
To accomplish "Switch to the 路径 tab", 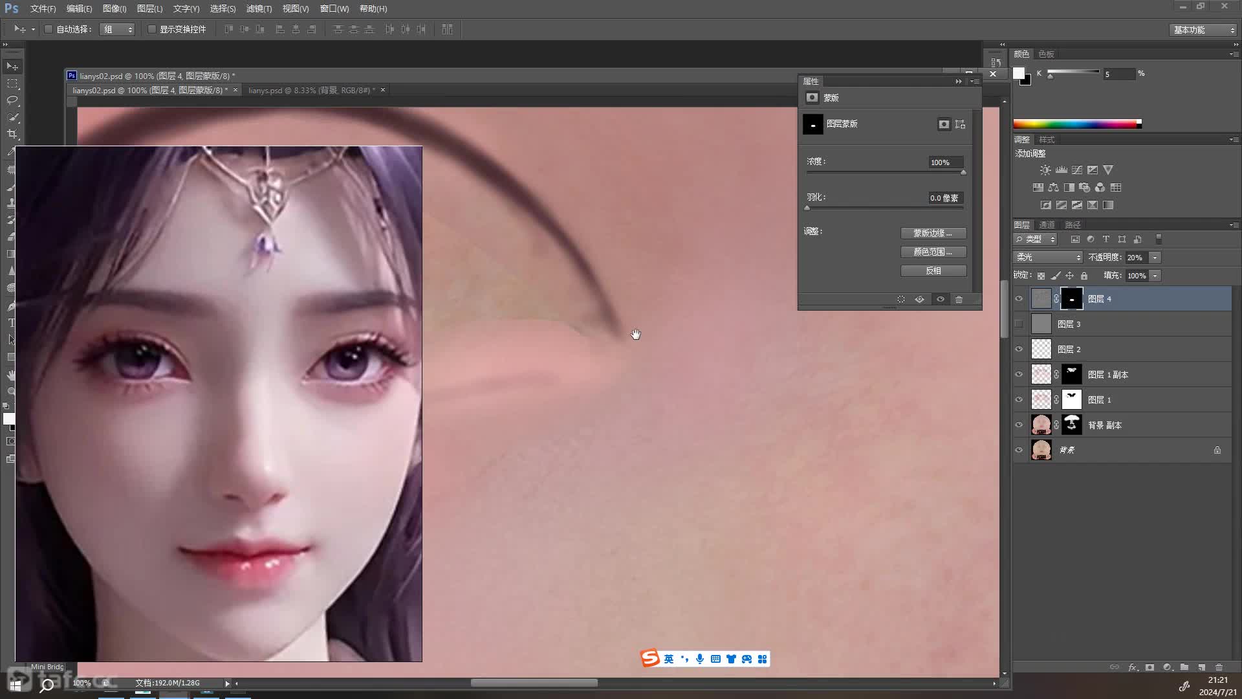I will pos(1073,225).
